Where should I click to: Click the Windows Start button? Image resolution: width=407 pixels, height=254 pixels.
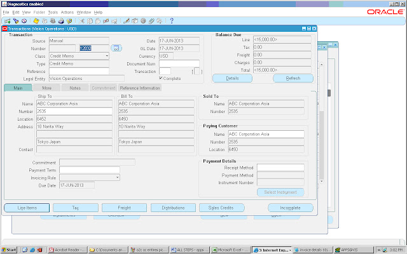pos(9,250)
